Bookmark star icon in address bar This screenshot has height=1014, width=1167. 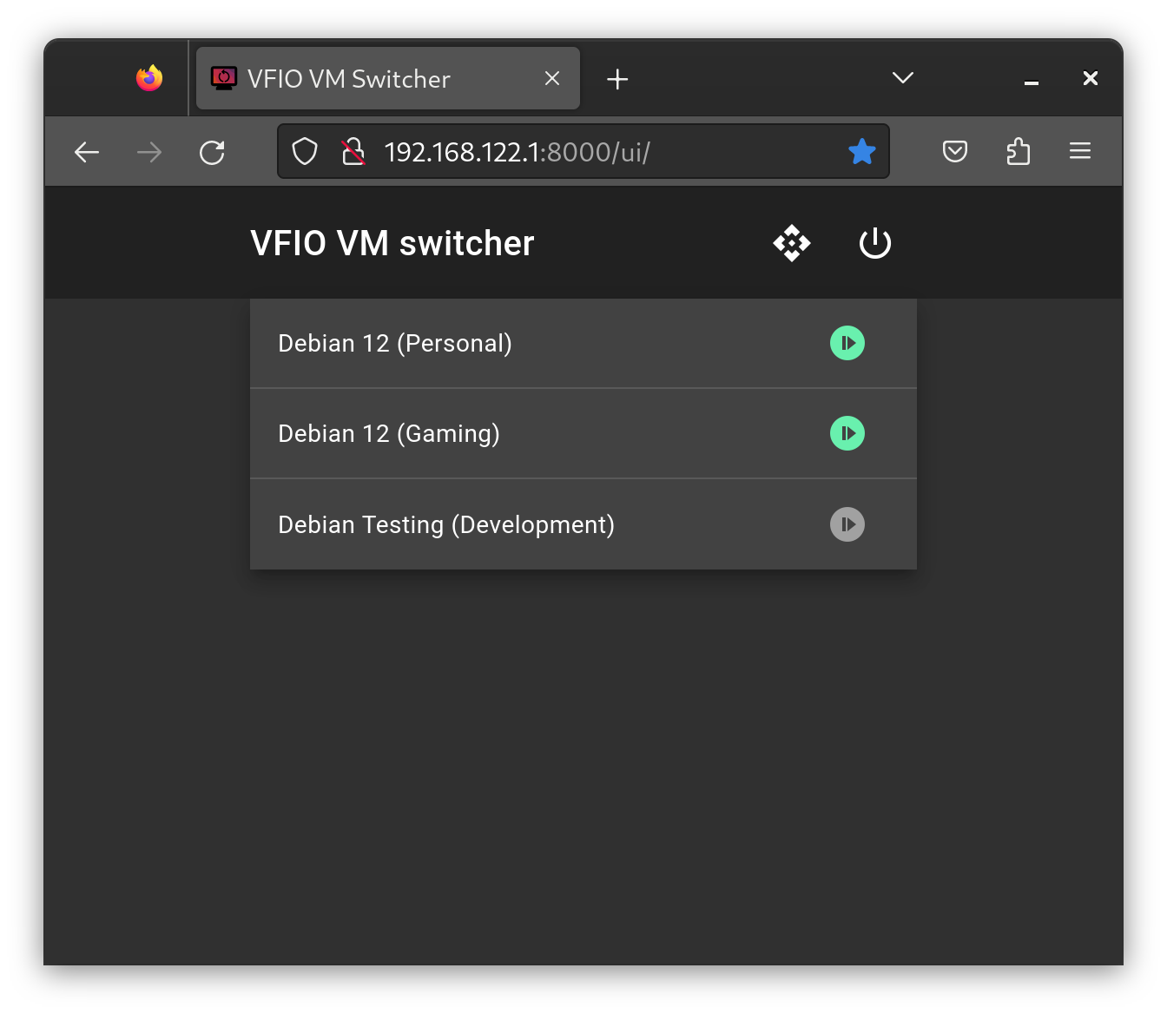click(862, 152)
